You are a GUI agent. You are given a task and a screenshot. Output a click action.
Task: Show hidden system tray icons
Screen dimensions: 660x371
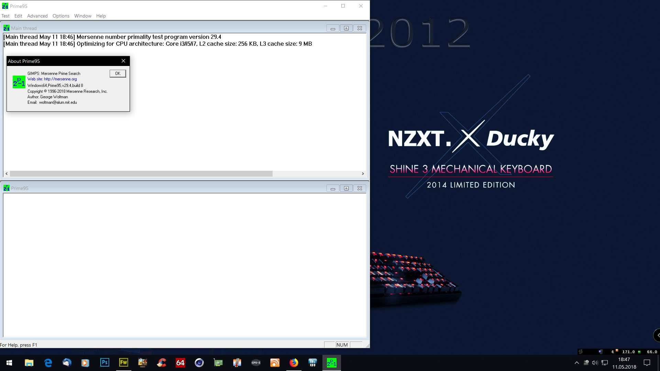point(577,363)
